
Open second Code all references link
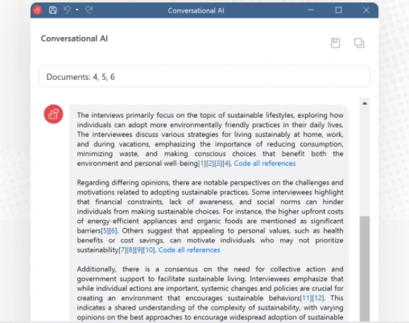pyautogui.click(x=189, y=250)
